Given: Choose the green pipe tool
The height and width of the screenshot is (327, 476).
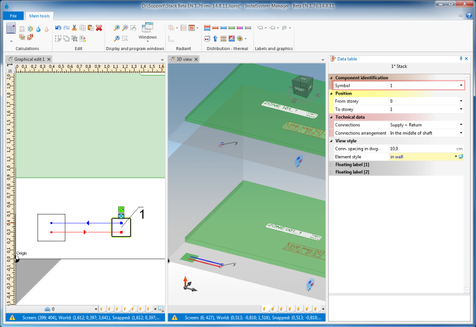Looking at the screenshot, I should point(232,28).
